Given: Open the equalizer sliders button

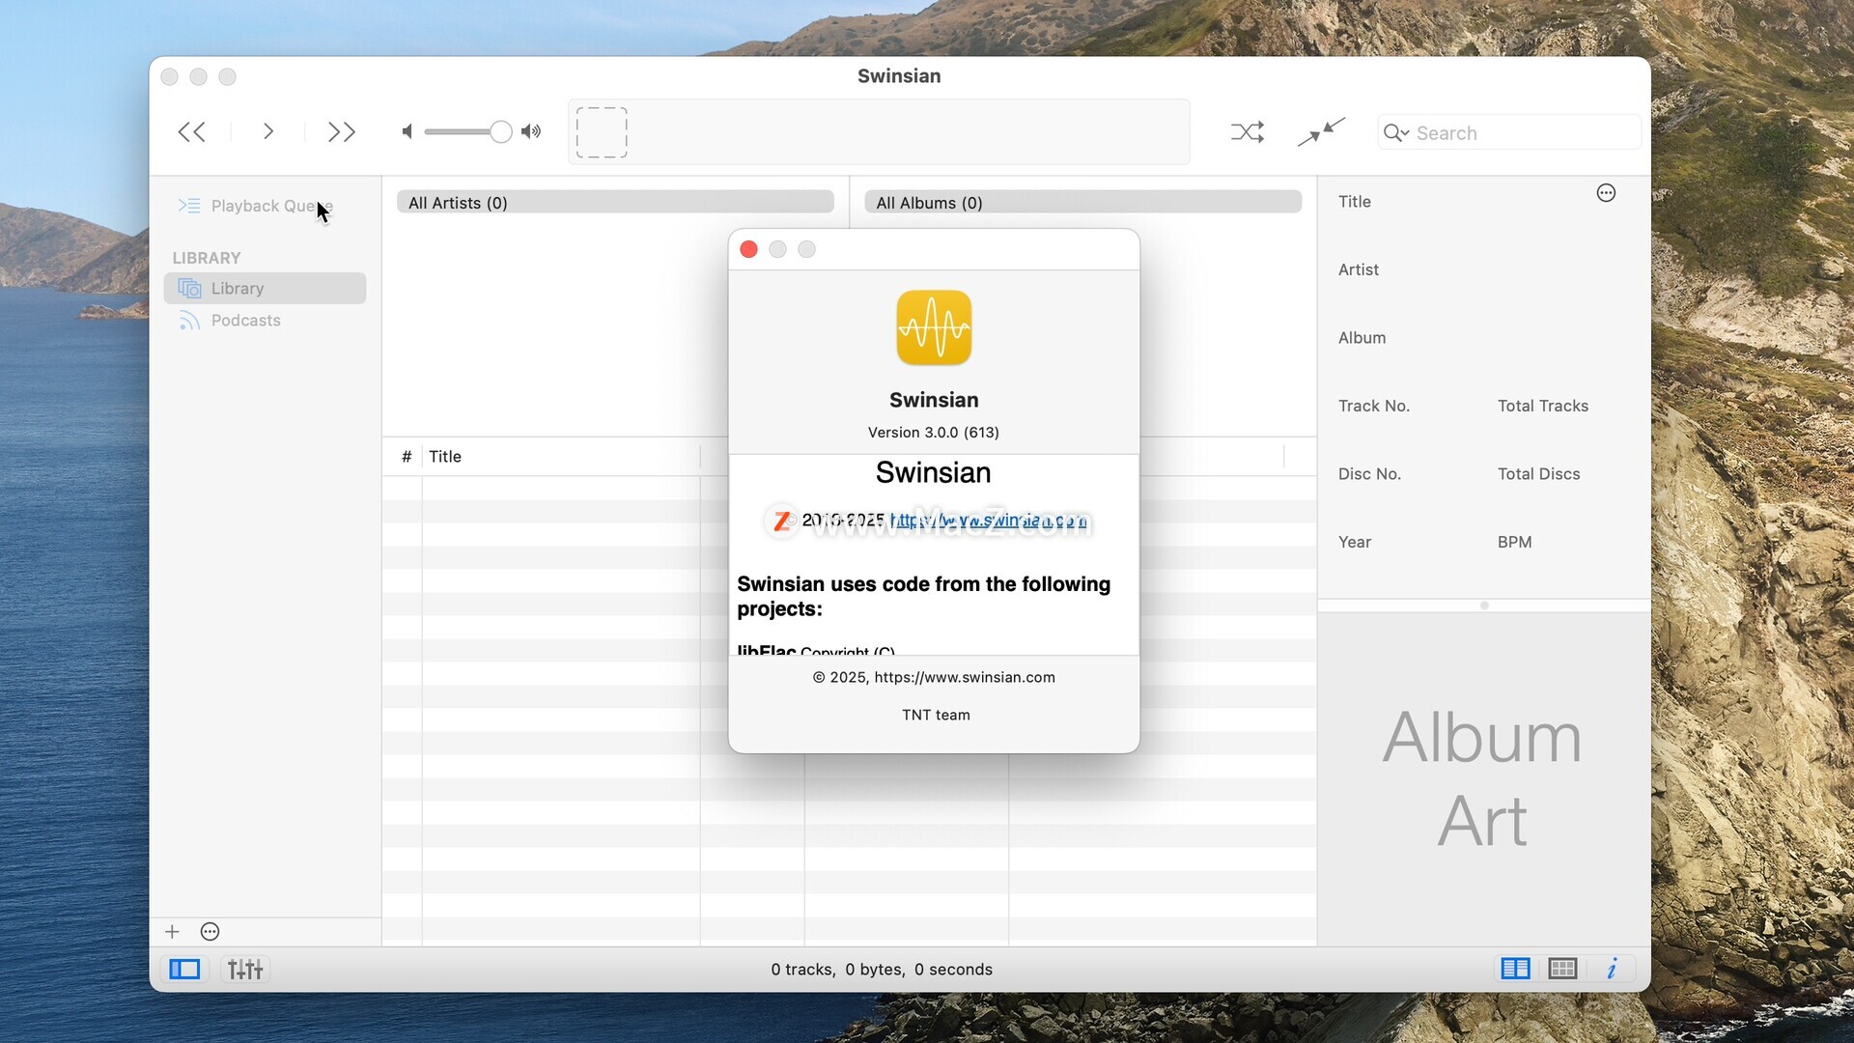Looking at the screenshot, I should (245, 970).
